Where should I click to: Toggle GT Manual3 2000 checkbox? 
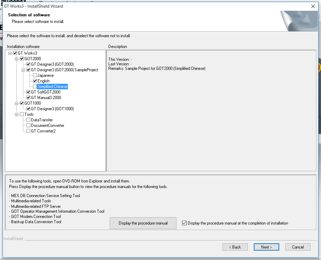[29, 97]
